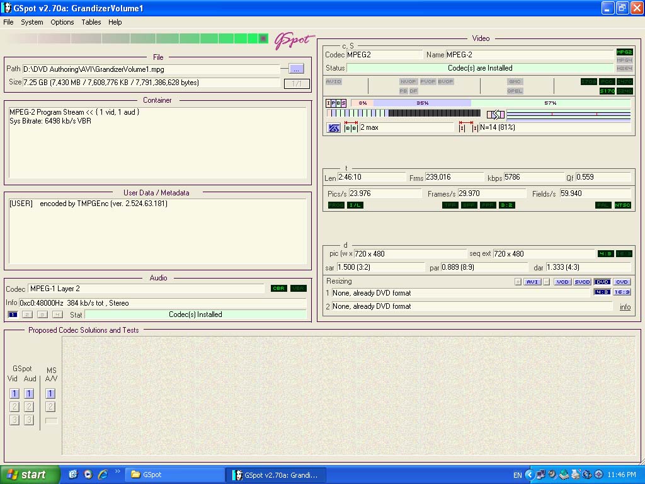Select the SVCD resizing target
645x484 pixels.
582,282
